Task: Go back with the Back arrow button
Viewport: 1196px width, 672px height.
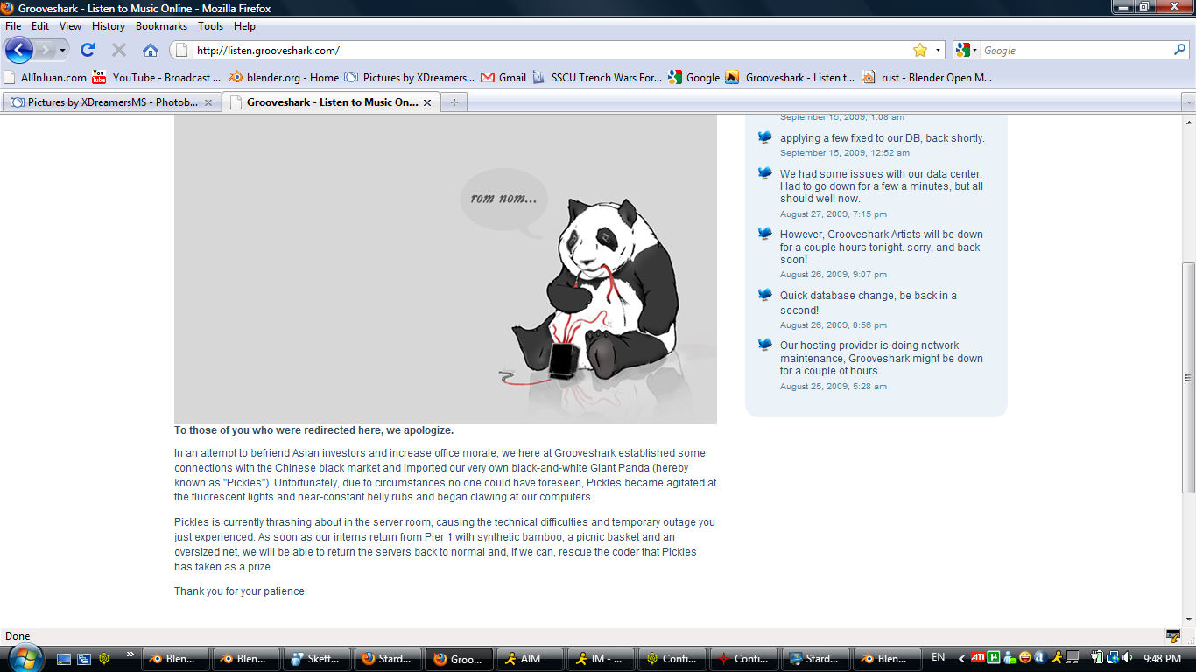Action: [19, 50]
